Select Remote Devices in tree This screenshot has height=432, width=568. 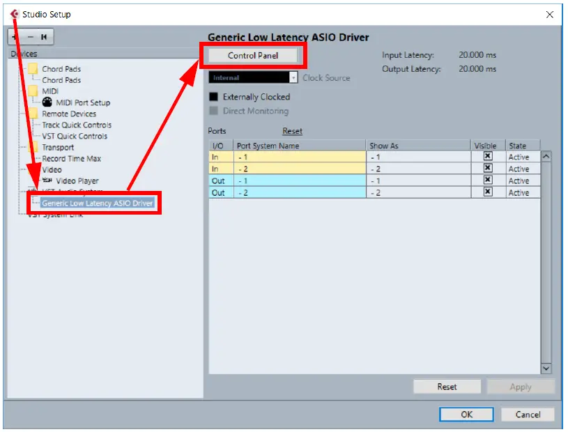coord(69,114)
